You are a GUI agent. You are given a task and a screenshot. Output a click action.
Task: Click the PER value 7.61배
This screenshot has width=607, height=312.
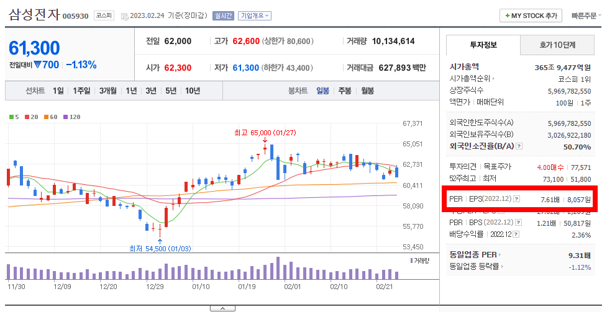point(550,200)
